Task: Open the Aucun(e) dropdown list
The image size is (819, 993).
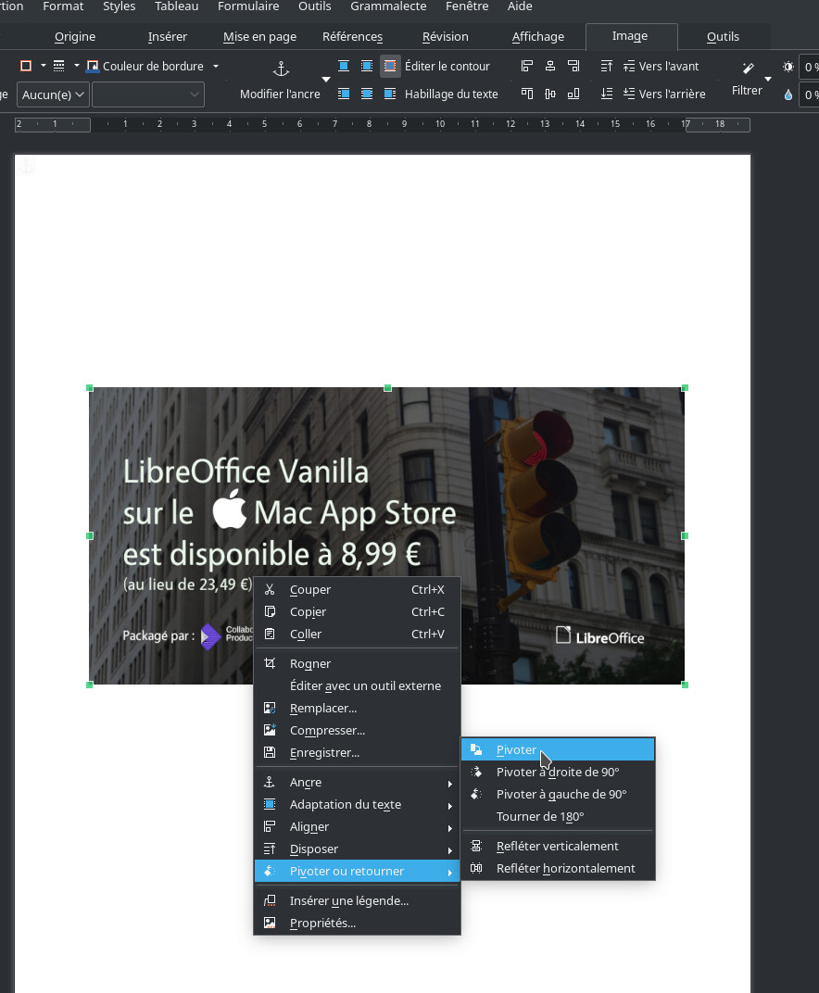Action: (x=53, y=94)
